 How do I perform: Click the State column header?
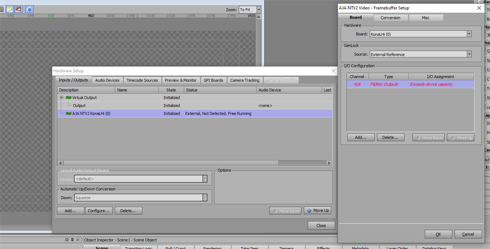(171, 90)
